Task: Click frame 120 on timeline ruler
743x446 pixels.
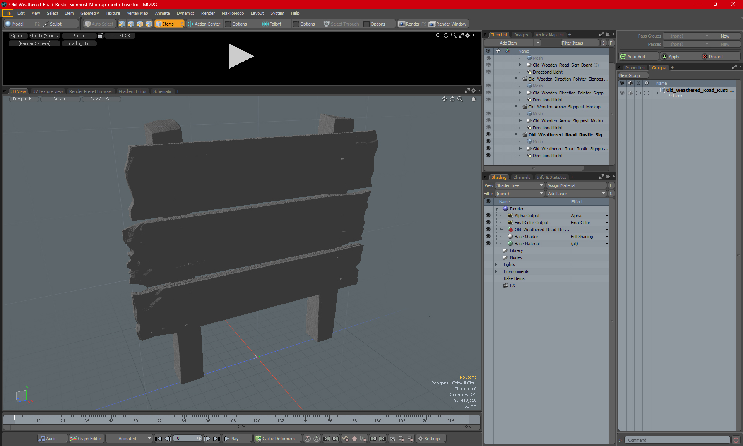Action: (257, 420)
